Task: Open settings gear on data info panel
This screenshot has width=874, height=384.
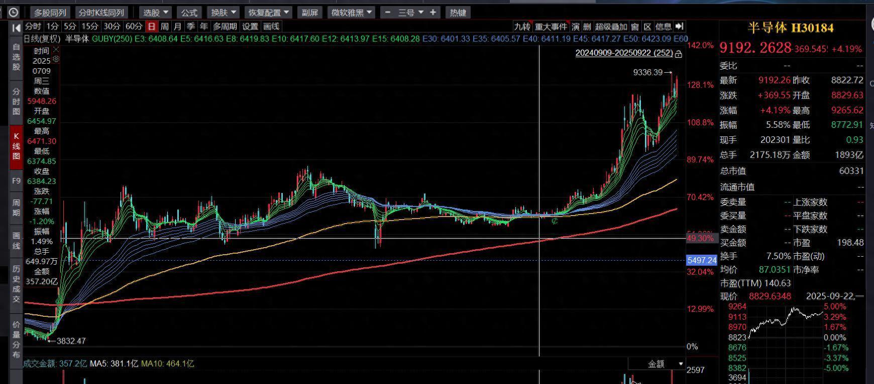Action: pos(56,59)
